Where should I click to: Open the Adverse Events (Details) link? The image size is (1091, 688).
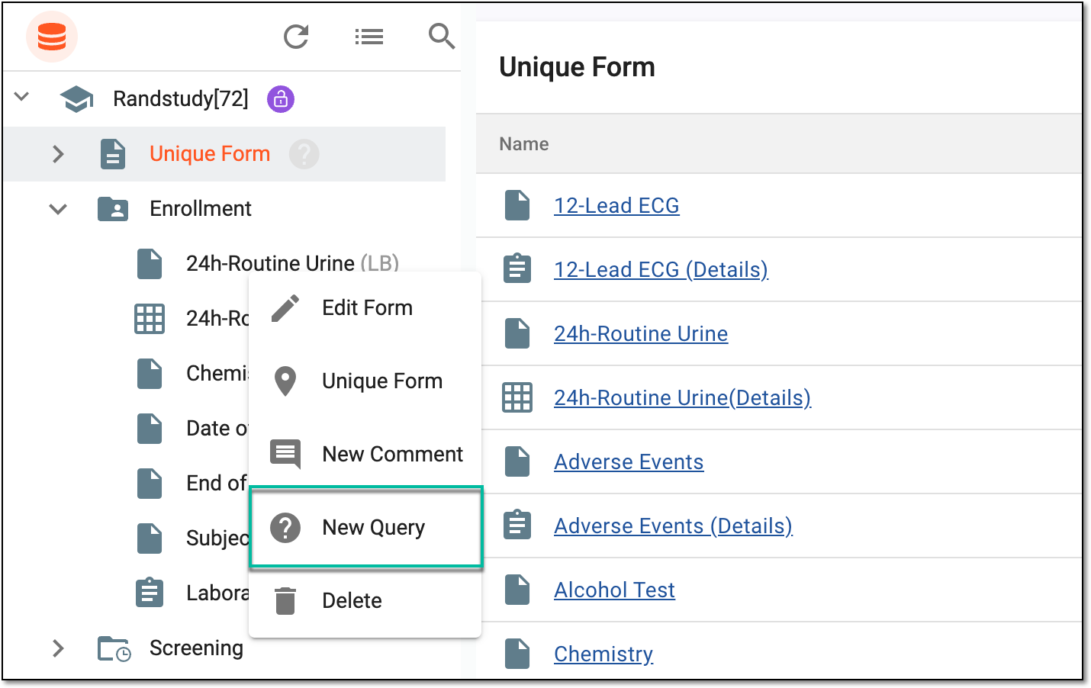(673, 526)
